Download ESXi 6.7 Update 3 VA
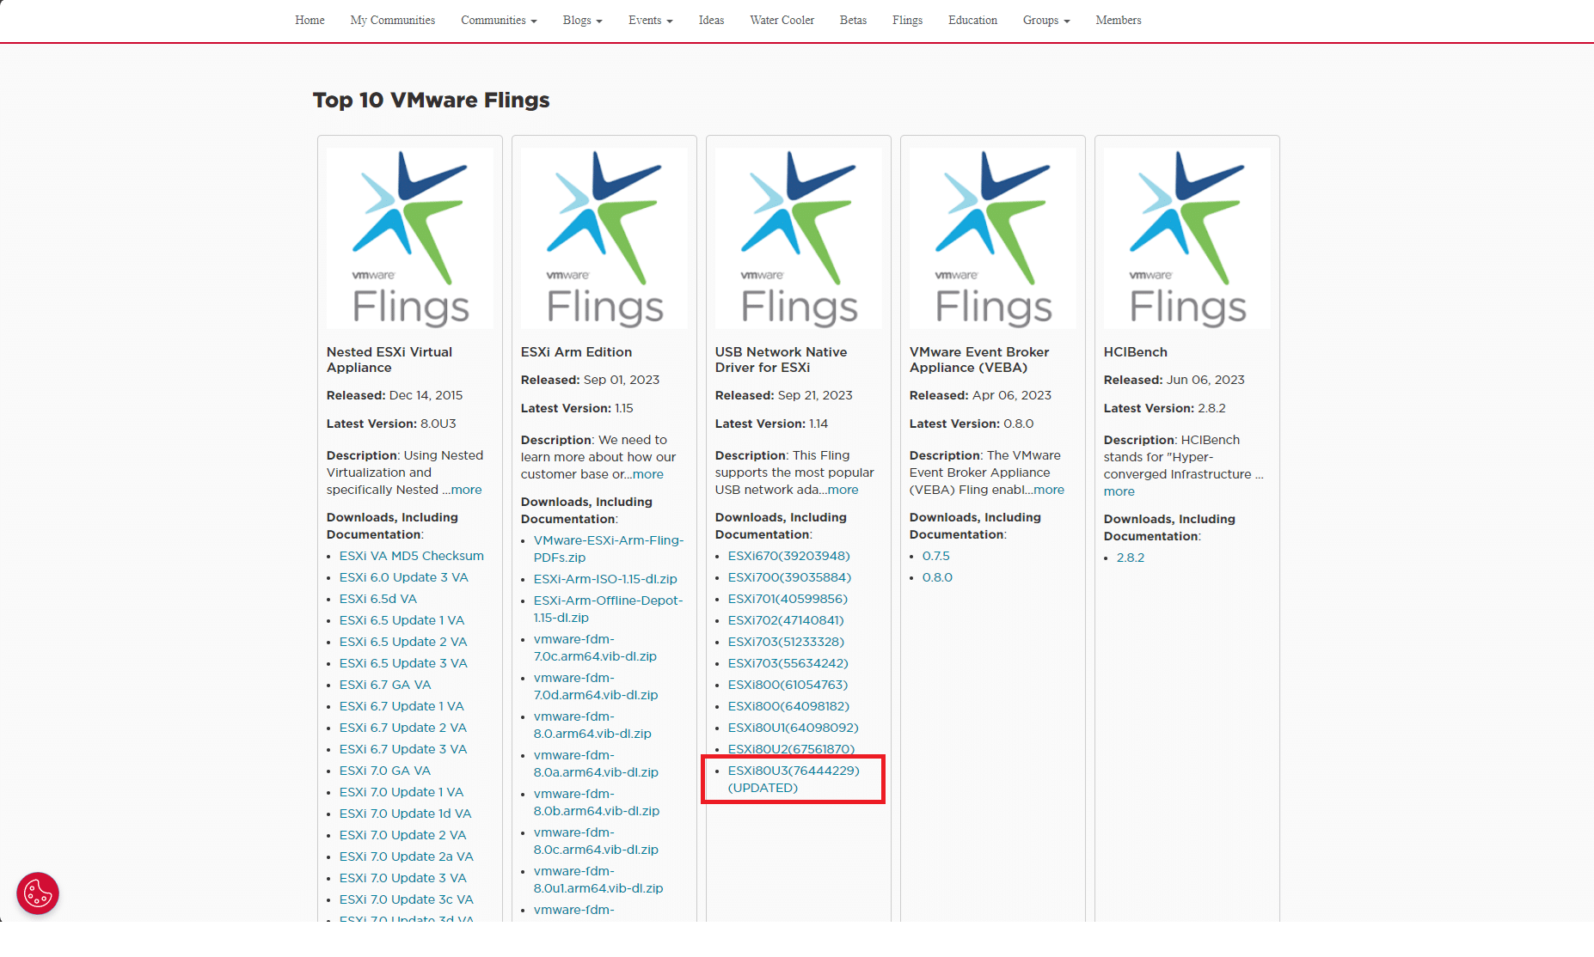Image resolution: width=1594 pixels, height=957 pixels. 403,749
